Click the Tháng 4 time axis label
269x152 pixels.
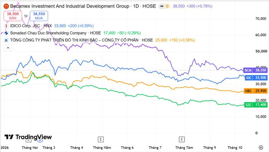pos(77,147)
